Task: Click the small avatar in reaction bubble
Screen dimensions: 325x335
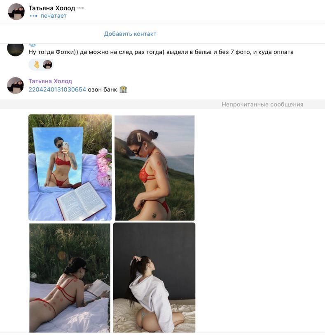Action: [47, 65]
